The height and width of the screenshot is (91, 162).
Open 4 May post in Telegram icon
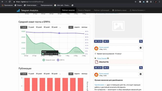(140, 48)
